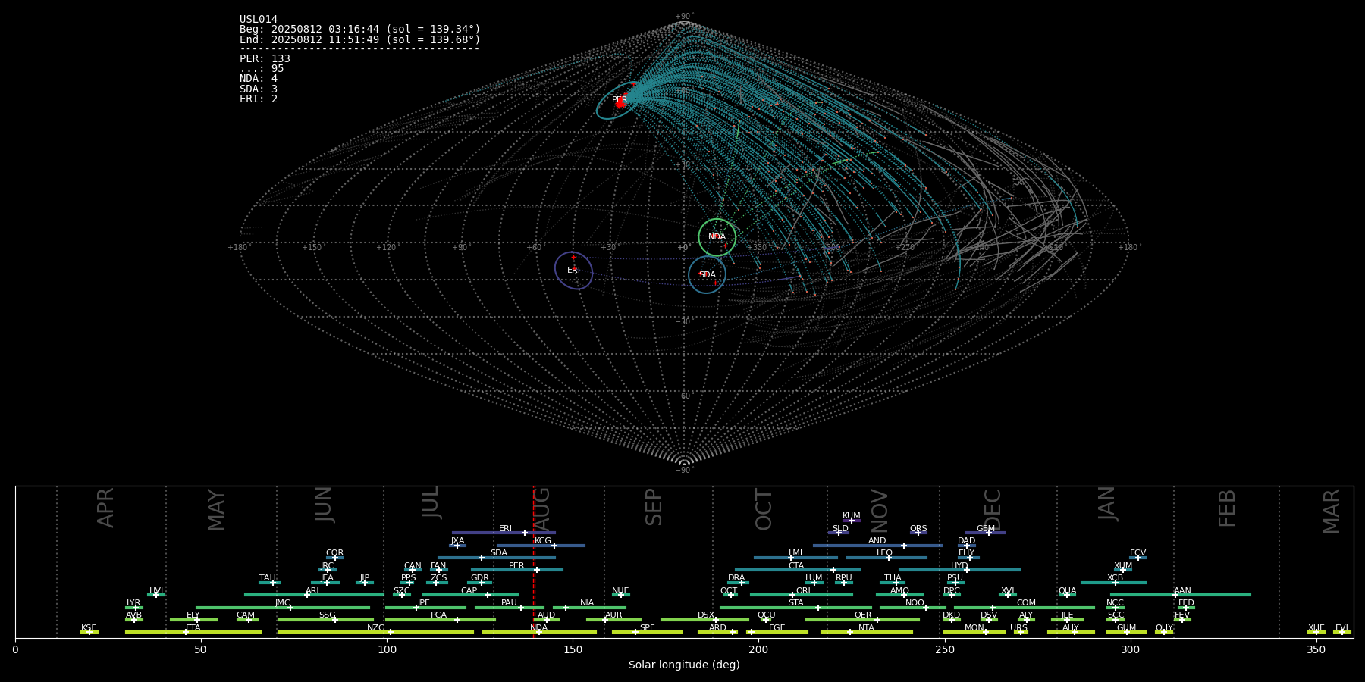Click the KUM shower marker in timeline
The image size is (1365, 682).
coord(852,521)
